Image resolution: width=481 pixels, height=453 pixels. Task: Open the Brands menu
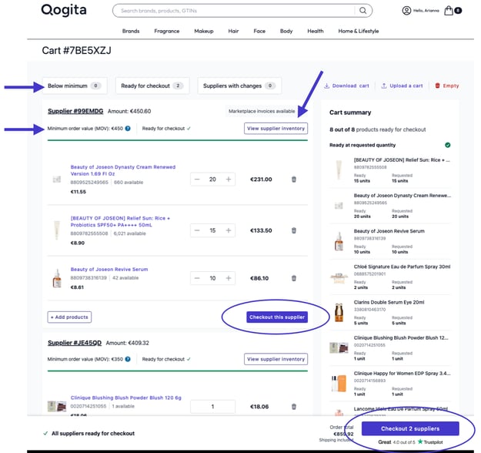click(x=131, y=31)
